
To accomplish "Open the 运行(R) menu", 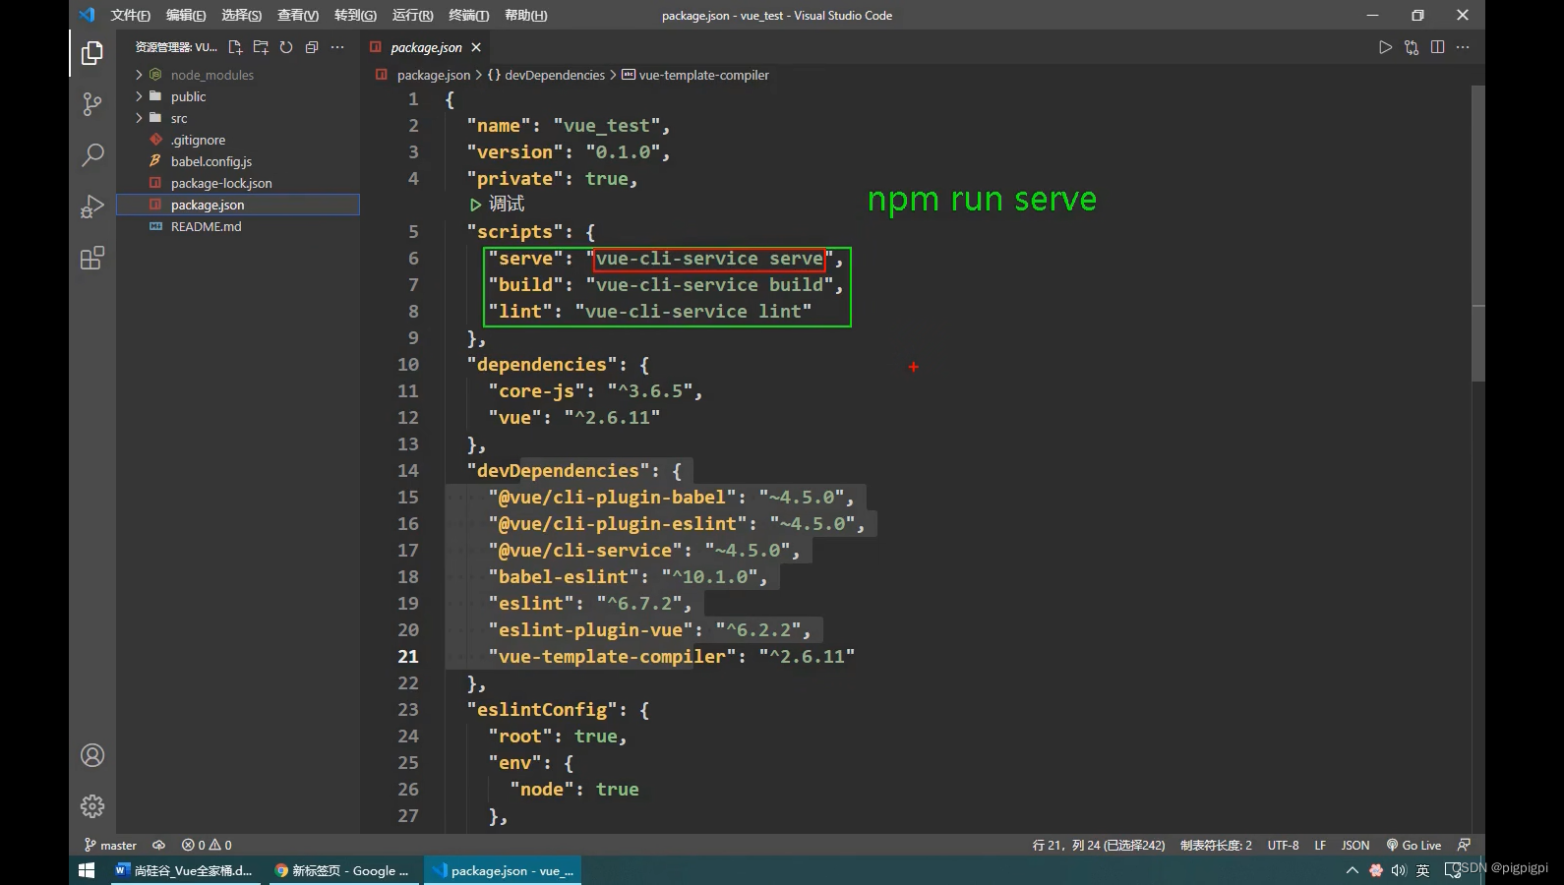I will [412, 15].
